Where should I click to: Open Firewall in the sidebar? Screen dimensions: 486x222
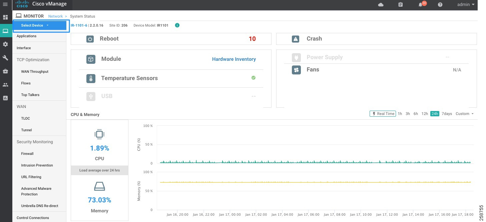[x=27, y=154]
